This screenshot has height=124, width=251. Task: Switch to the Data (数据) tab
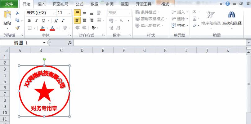click(x=95, y=4)
